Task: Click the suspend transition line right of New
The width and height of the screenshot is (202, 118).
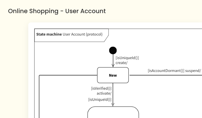Action: click(x=164, y=75)
